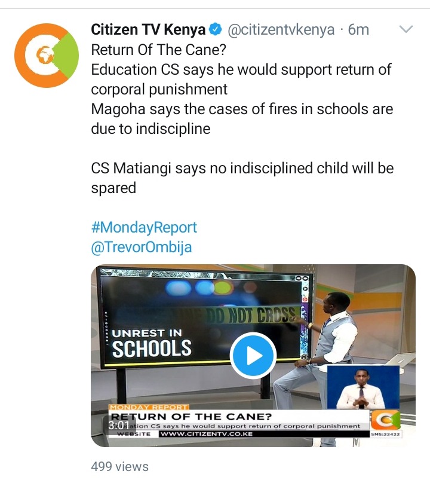Click the Monday Report orange label in the video
Viewport: 430px width, 480px height.
pyautogui.click(x=149, y=407)
